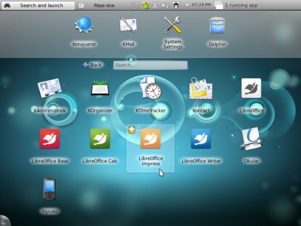This screenshot has height=226, width=301.
Task: Expand hidden system tray icons arrow
Action: click(187, 5)
